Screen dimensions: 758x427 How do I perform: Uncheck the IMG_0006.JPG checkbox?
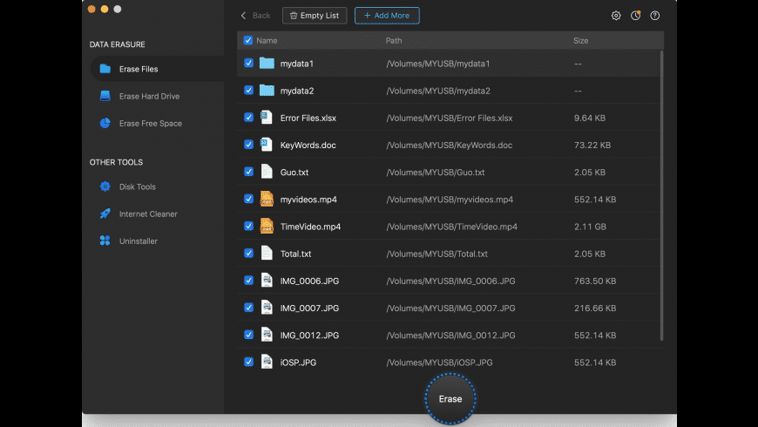(248, 280)
